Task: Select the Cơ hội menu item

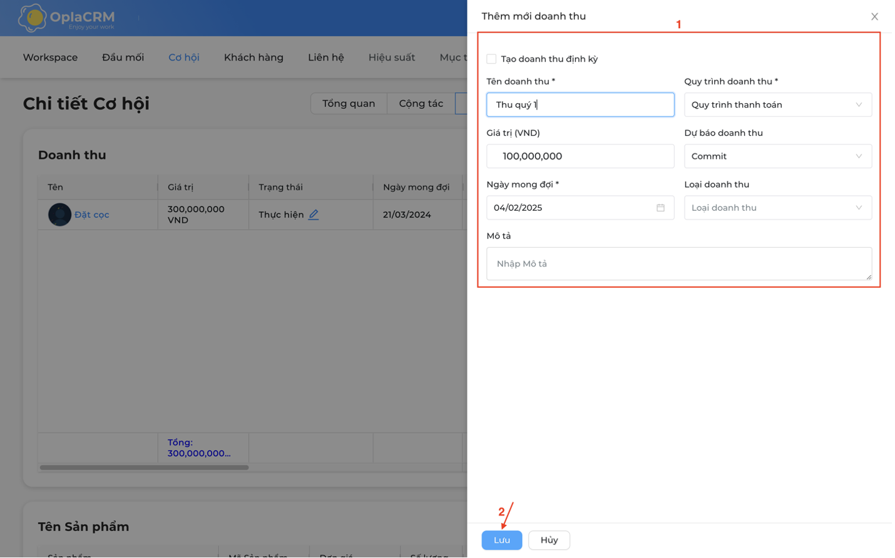Action: coord(184,58)
